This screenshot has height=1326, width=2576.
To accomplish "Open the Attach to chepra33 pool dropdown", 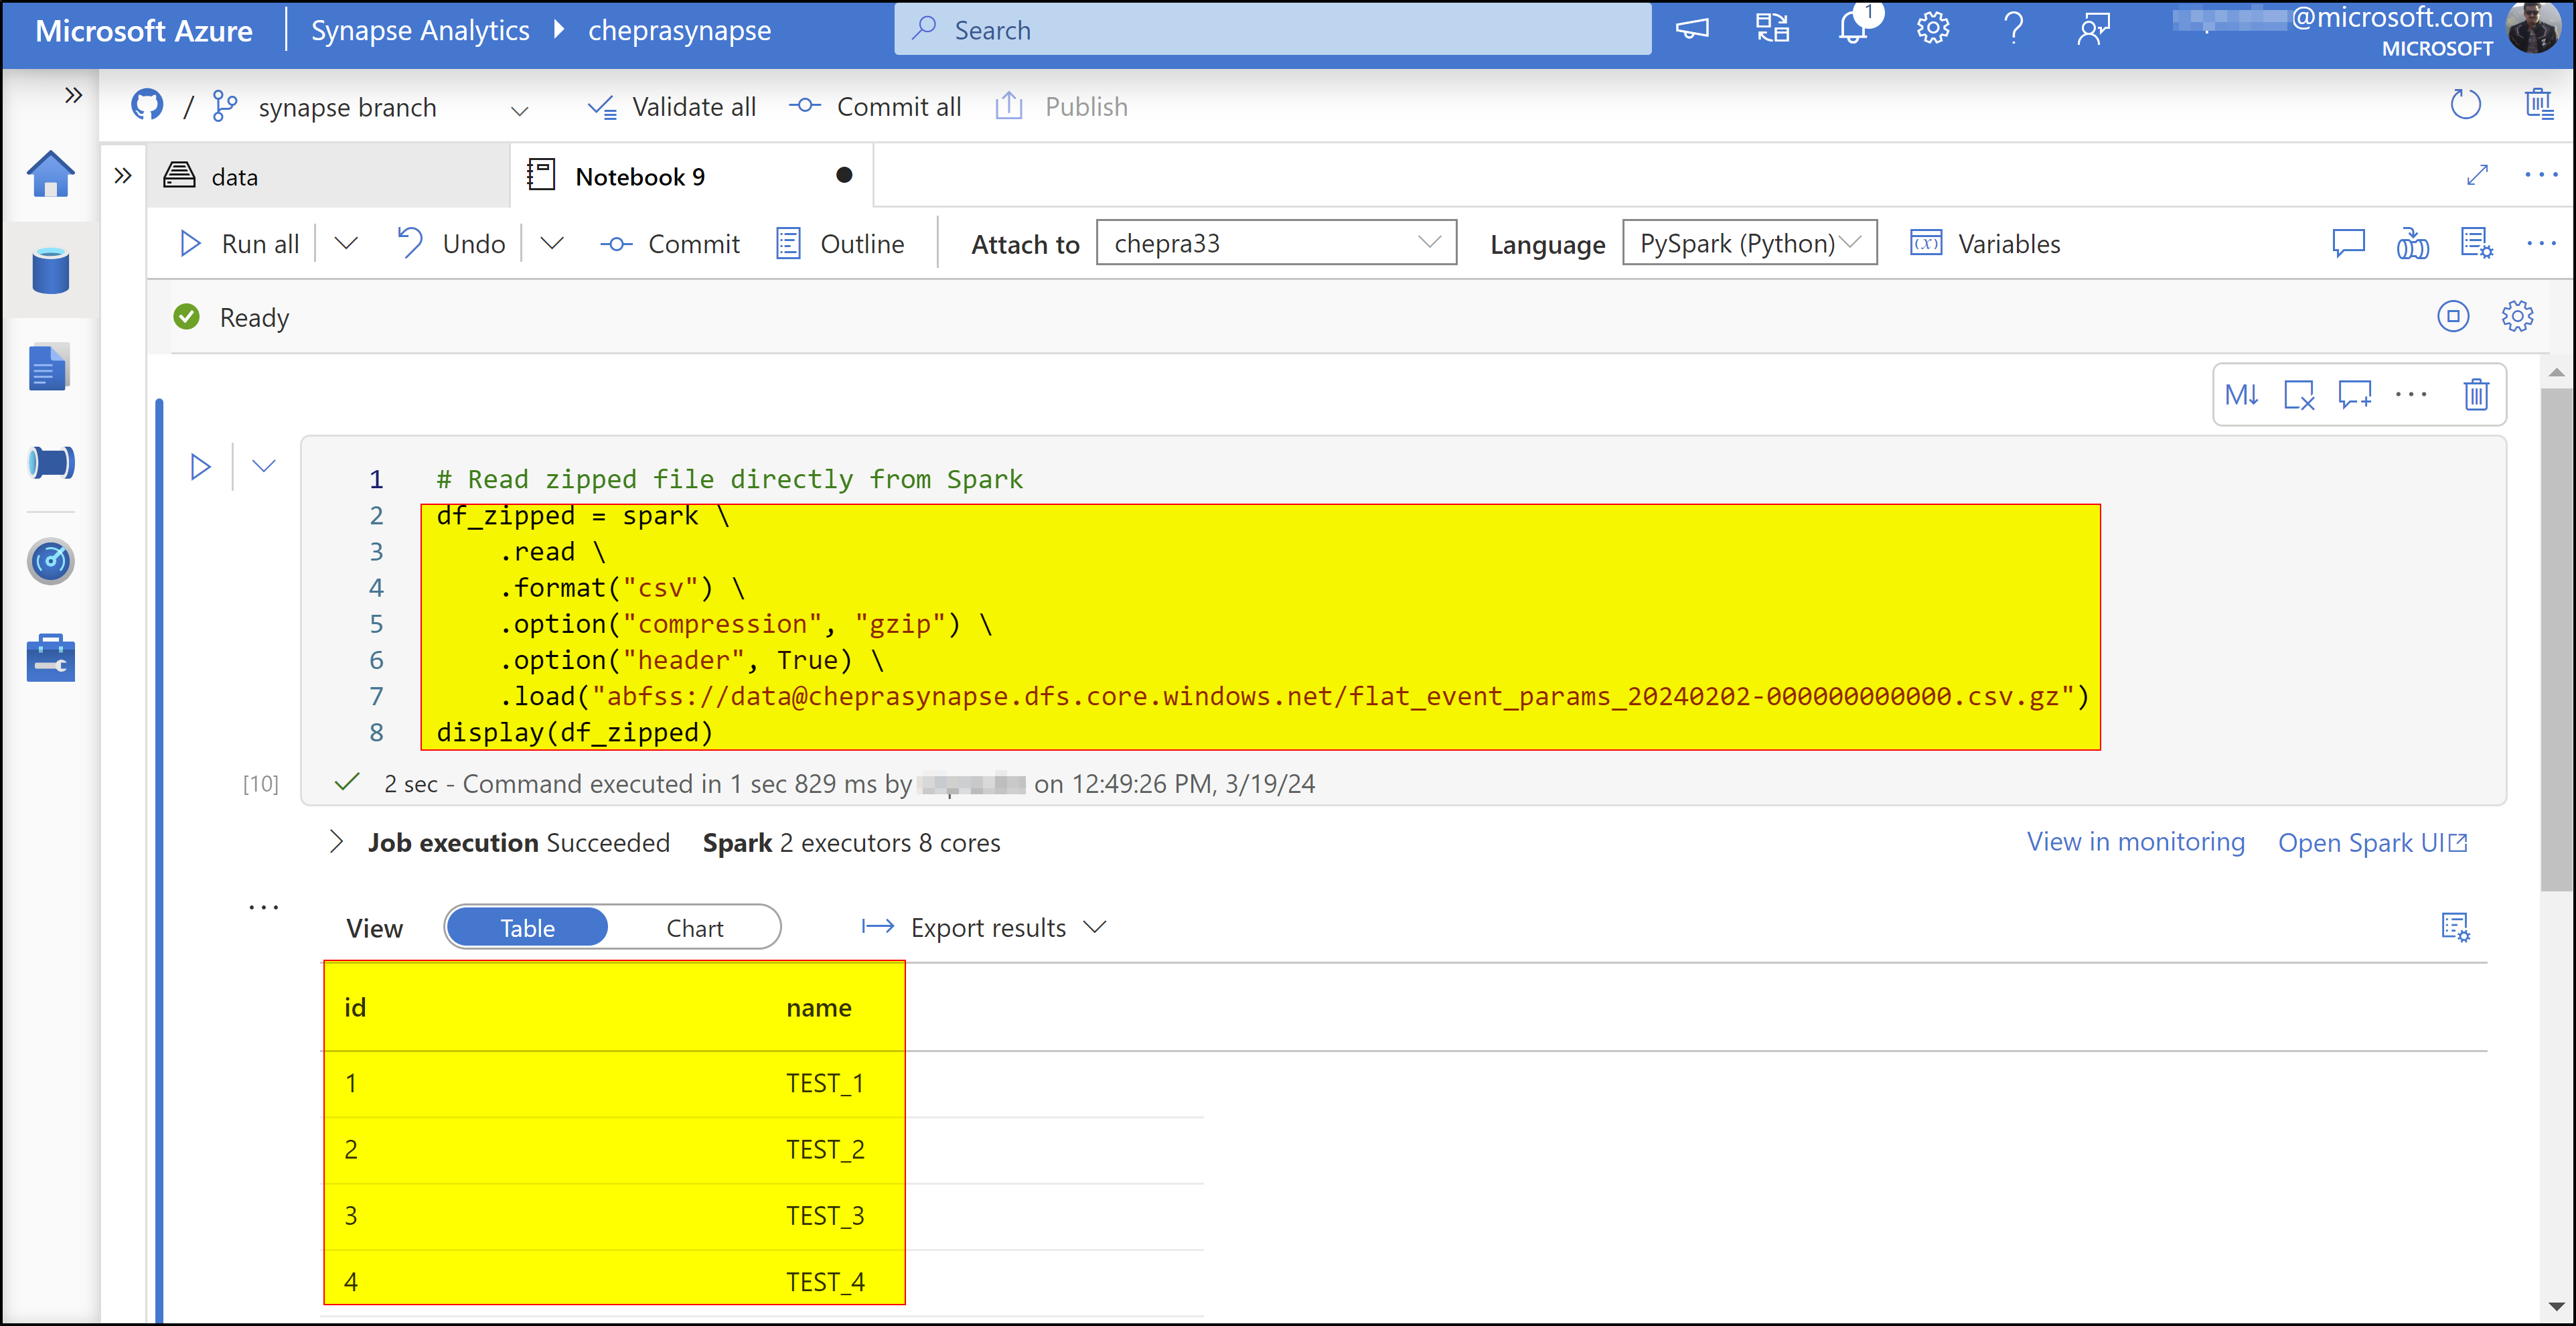I will [x=1276, y=242].
